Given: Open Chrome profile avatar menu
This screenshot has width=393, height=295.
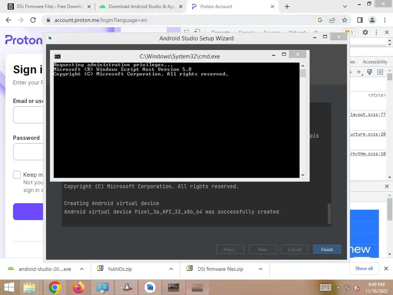Looking at the screenshot, I should tap(372, 20).
